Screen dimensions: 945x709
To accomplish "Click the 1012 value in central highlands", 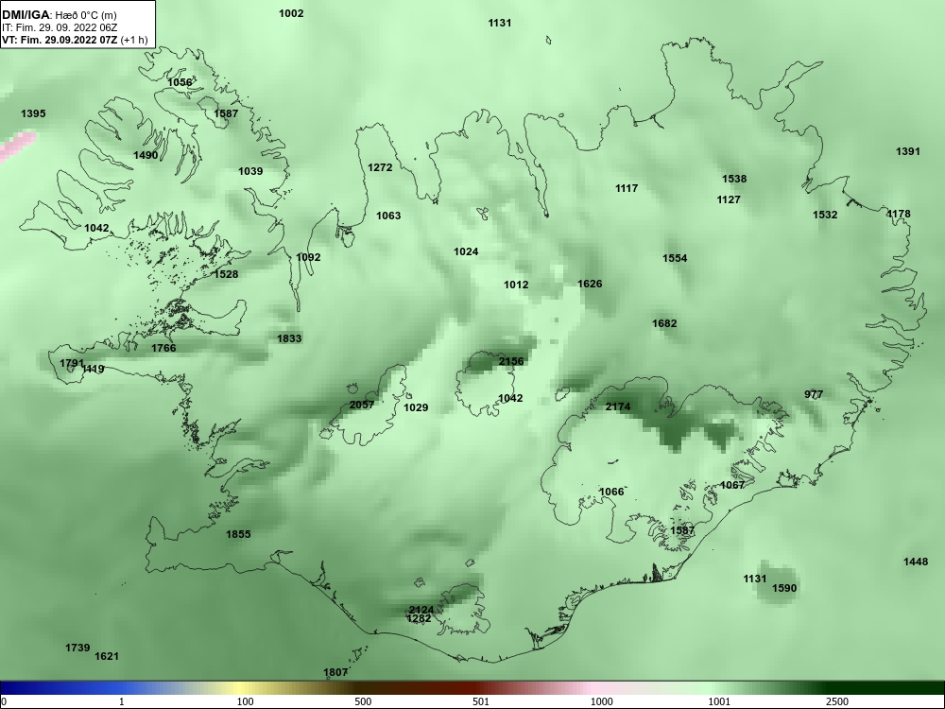I will pyautogui.click(x=516, y=285).
